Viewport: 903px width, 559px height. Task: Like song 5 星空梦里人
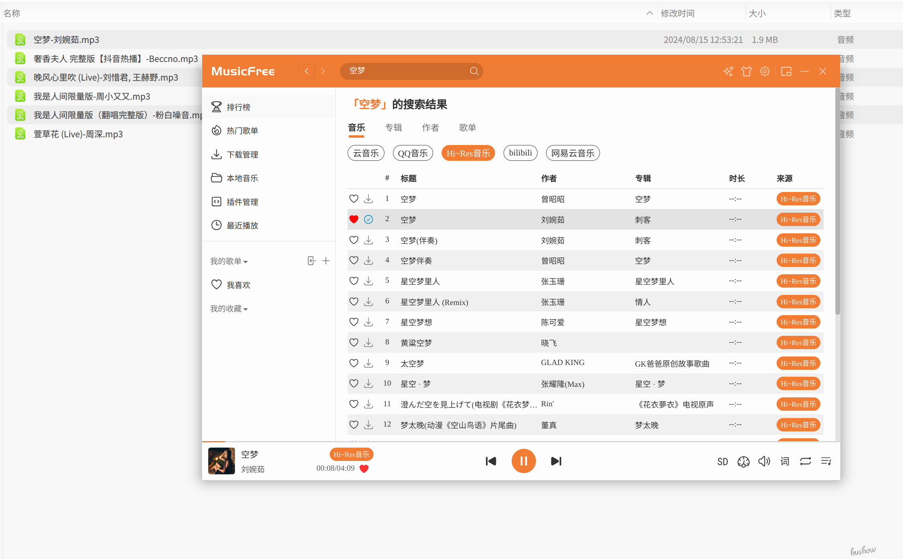coord(354,281)
